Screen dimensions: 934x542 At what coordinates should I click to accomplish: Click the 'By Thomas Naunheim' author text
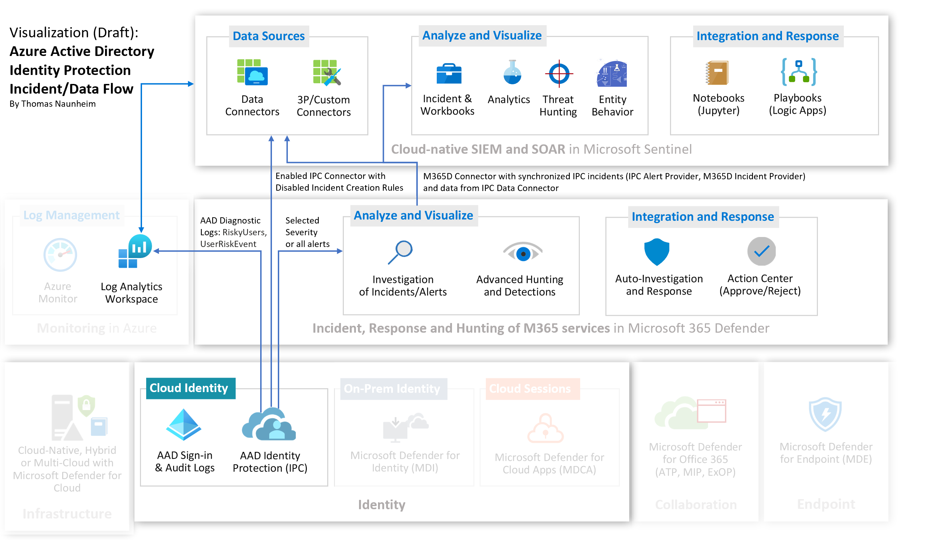pos(53,104)
